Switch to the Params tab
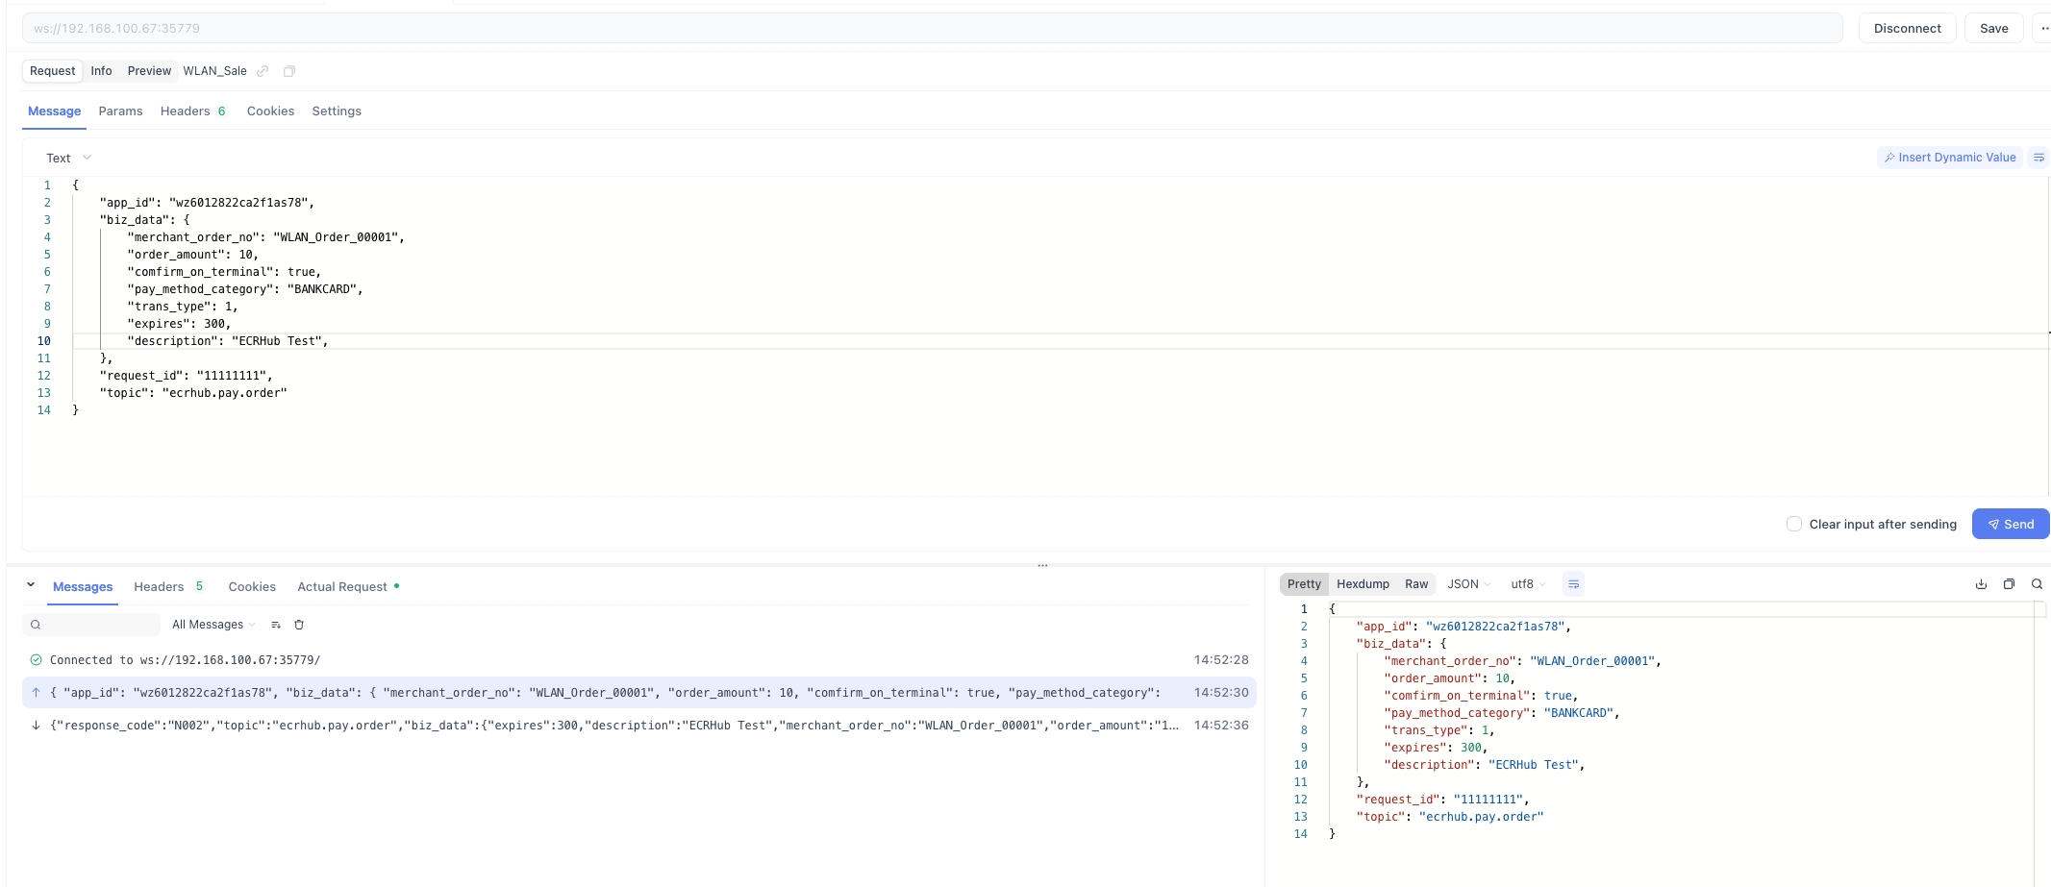This screenshot has height=887, width=2051. tap(120, 111)
